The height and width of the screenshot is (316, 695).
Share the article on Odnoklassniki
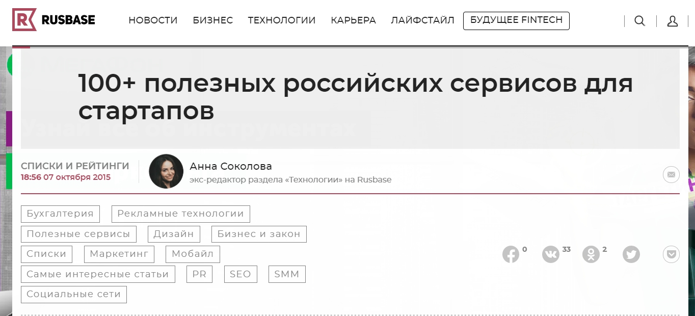(x=591, y=254)
